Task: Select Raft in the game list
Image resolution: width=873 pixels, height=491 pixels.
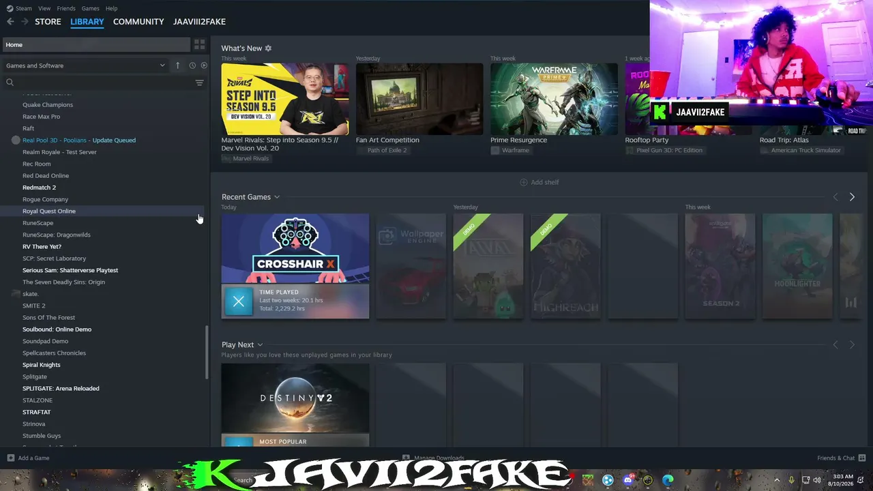Action: click(28, 128)
